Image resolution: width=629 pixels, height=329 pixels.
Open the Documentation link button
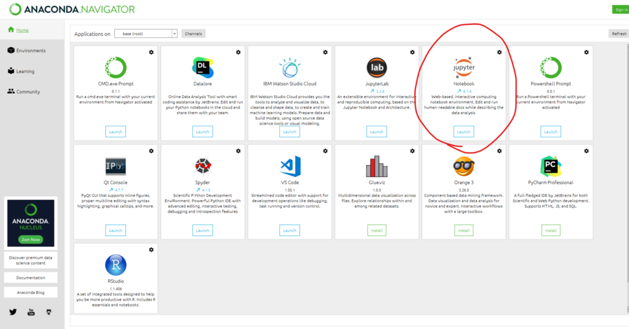coord(31,278)
